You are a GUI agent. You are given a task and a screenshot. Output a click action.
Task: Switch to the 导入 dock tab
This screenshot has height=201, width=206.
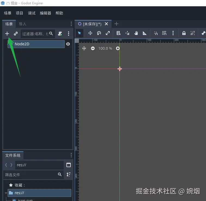[x=23, y=24]
